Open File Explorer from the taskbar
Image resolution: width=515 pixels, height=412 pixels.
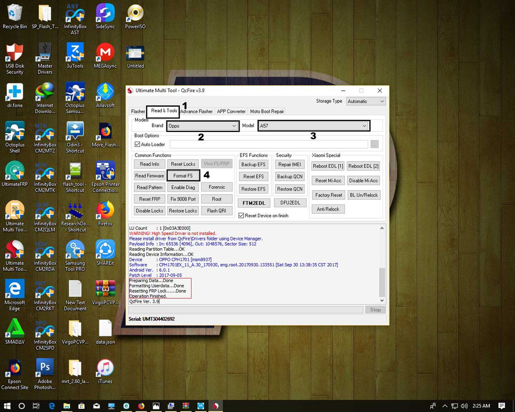pyautogui.click(x=66, y=406)
